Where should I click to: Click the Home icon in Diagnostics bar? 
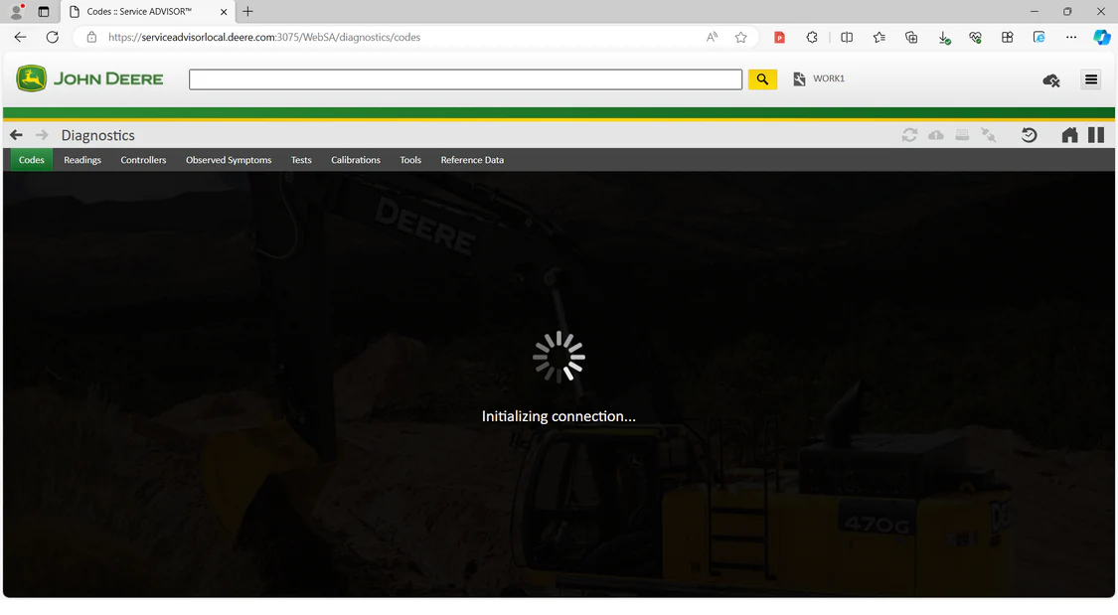click(1069, 135)
